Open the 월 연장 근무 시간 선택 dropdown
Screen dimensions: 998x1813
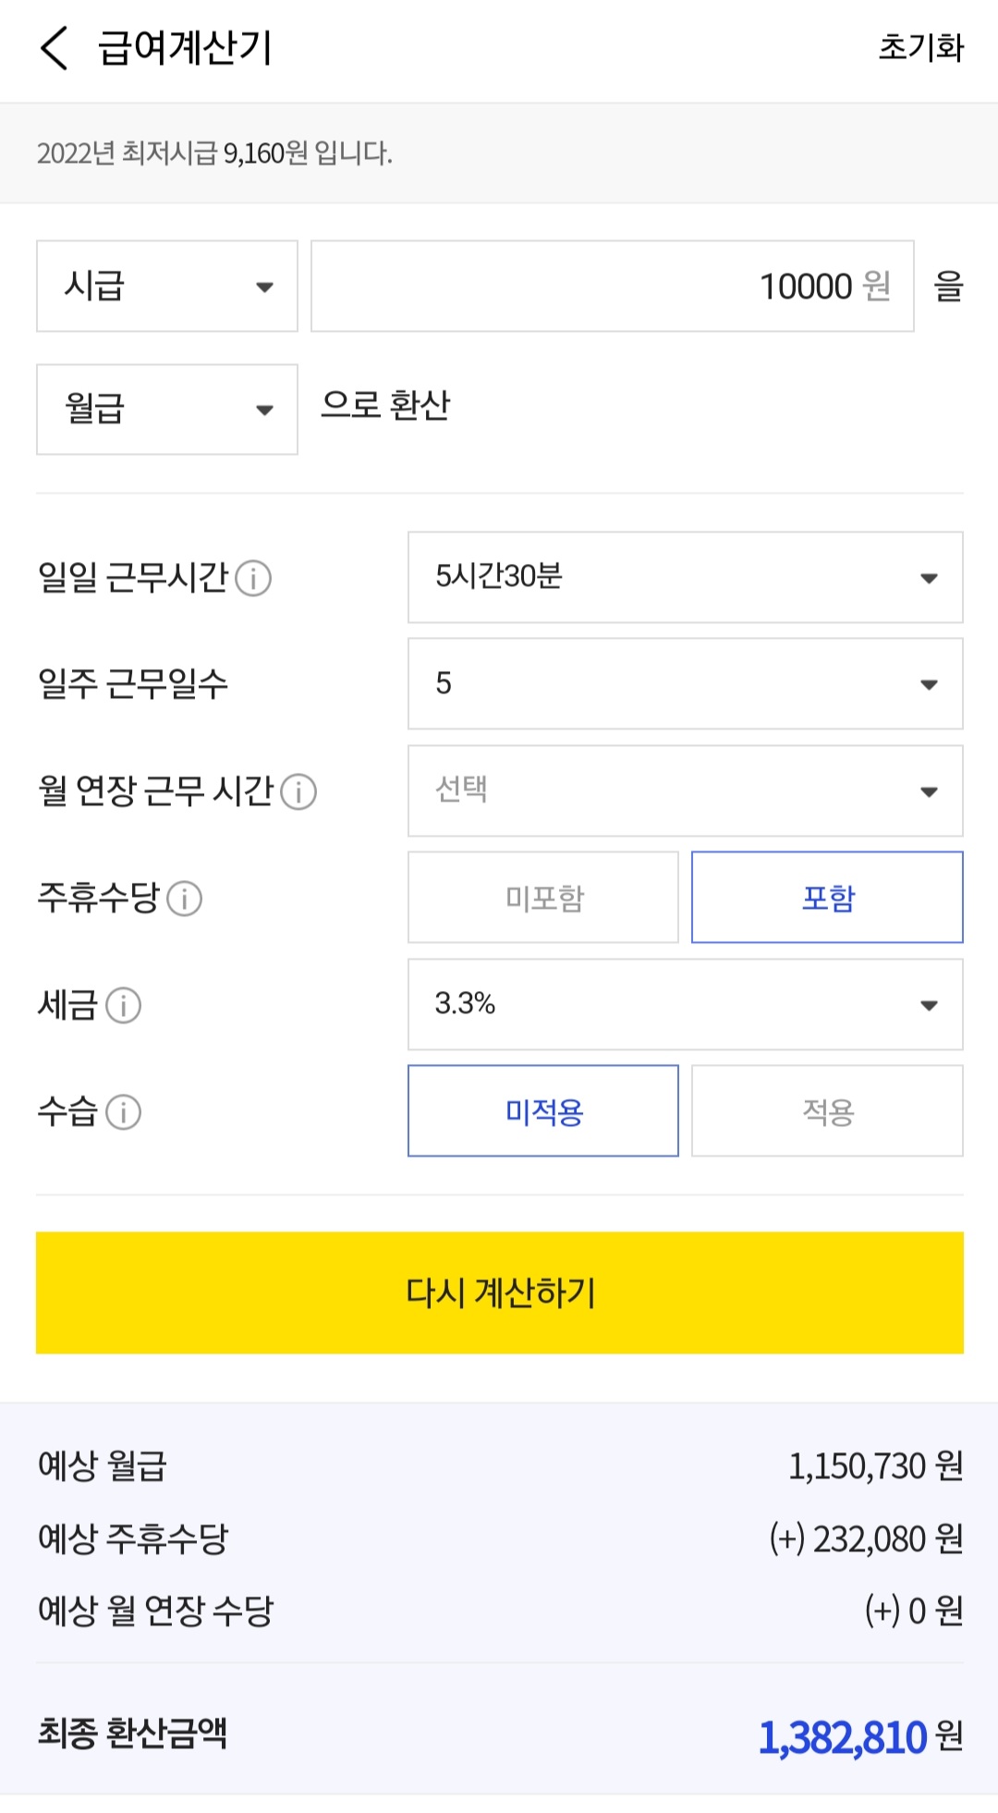(685, 791)
